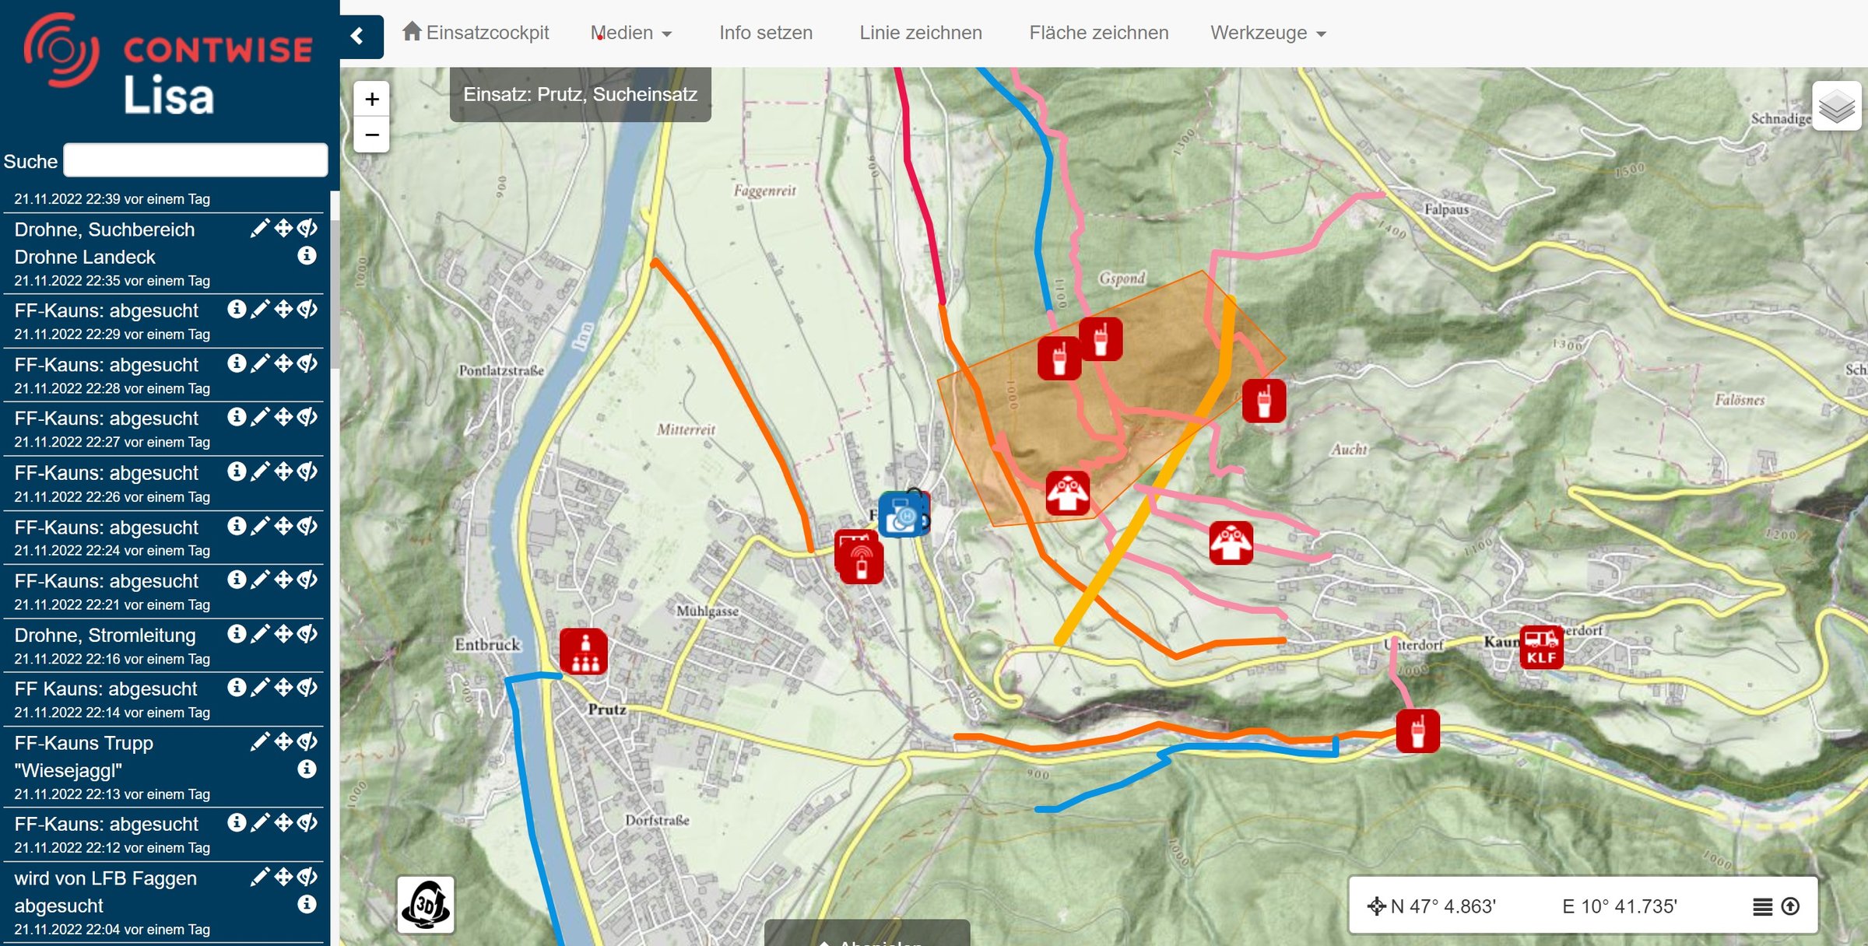
Task: Move the Drohne, Suchbereich Drohne Landeck entry
Action: tap(284, 228)
